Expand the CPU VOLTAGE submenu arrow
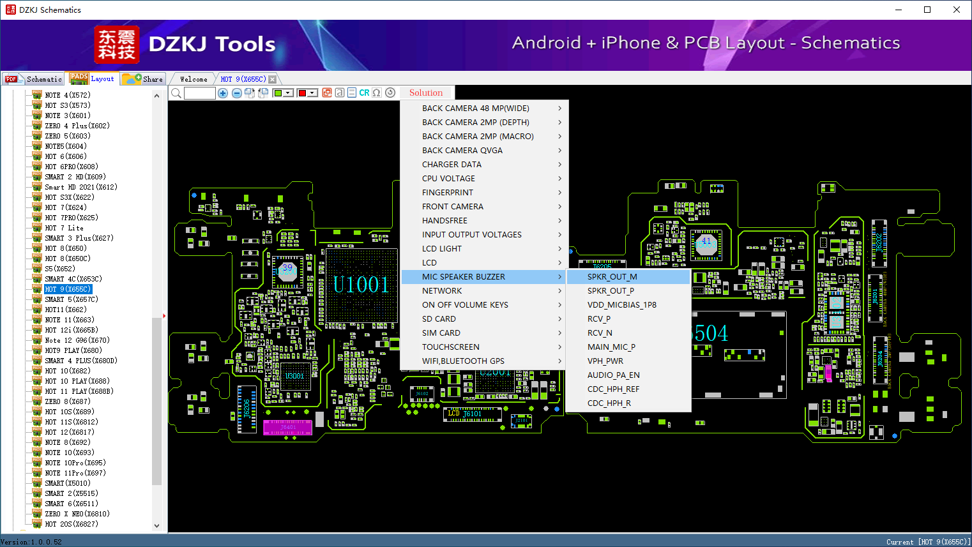 pyautogui.click(x=560, y=179)
